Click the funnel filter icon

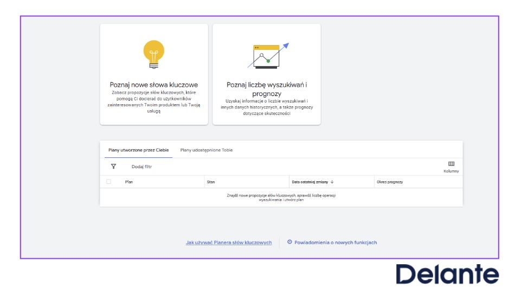tap(113, 167)
